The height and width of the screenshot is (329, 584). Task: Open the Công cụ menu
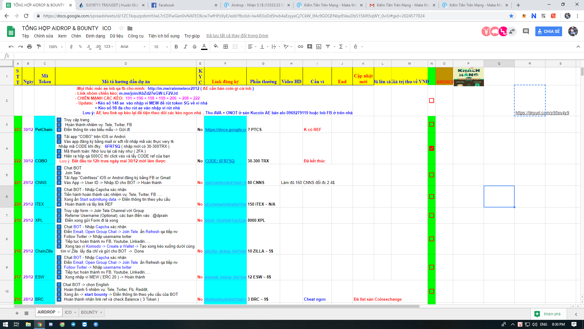(x=136, y=36)
